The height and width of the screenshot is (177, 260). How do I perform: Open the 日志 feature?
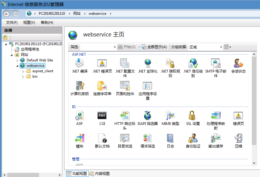170,141
